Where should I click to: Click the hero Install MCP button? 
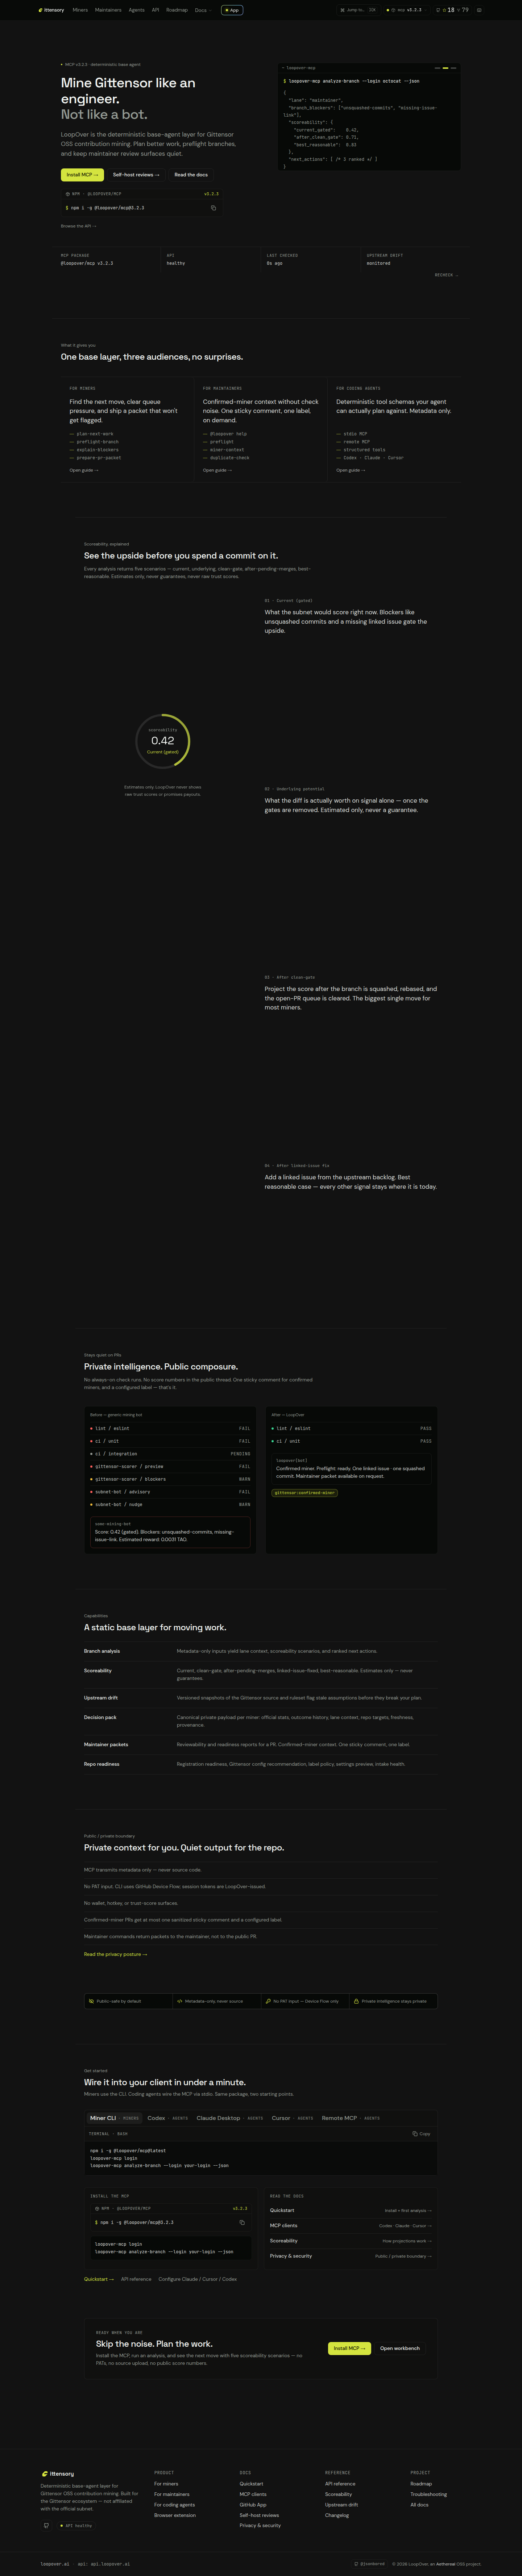82,175
